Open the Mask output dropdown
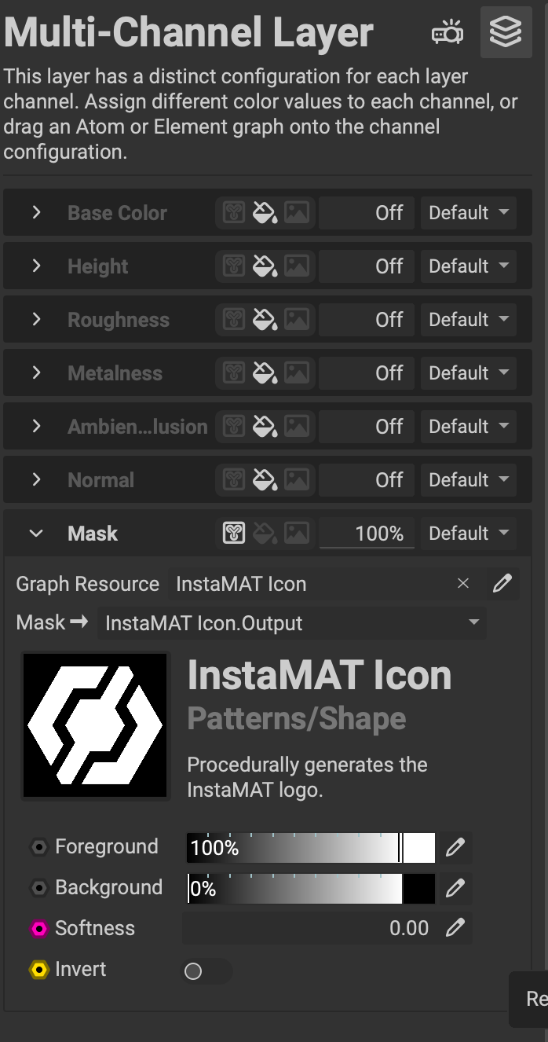Screen dimensions: 548x1042 pos(291,623)
